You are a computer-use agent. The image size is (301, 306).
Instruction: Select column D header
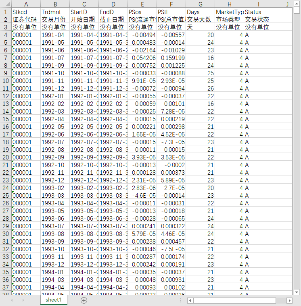[113, 4]
